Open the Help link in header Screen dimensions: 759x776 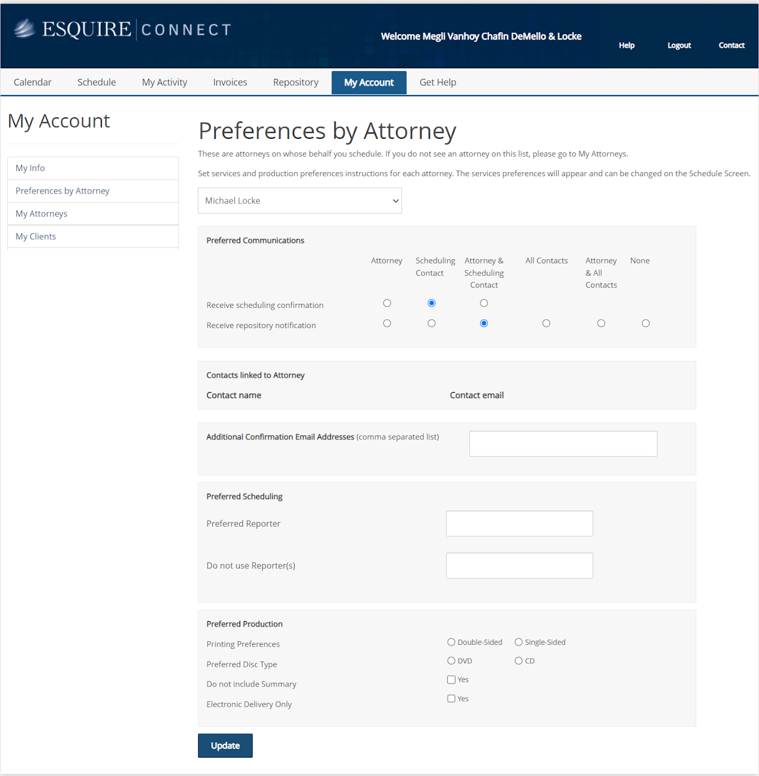[x=627, y=45]
